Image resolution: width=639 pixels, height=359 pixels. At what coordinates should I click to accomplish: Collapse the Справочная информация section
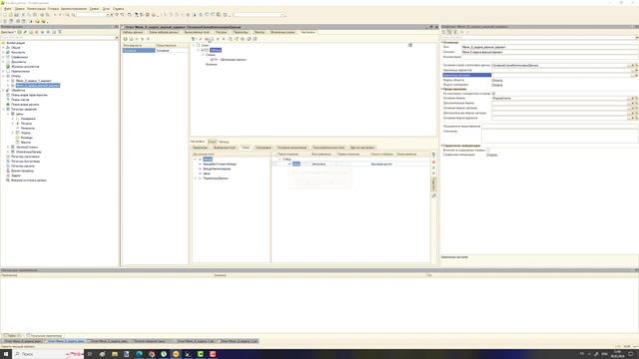(x=442, y=146)
